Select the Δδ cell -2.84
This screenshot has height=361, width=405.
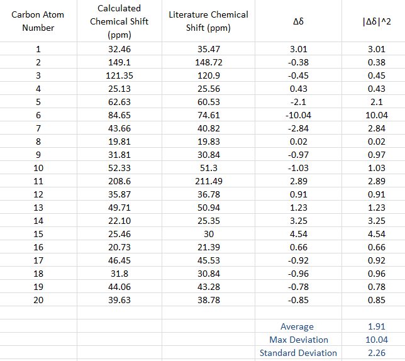[x=298, y=128]
